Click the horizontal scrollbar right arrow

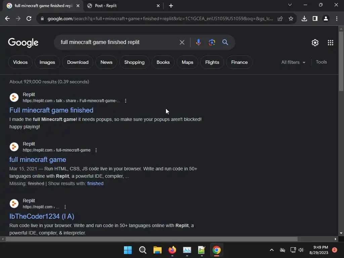coord(336,239)
